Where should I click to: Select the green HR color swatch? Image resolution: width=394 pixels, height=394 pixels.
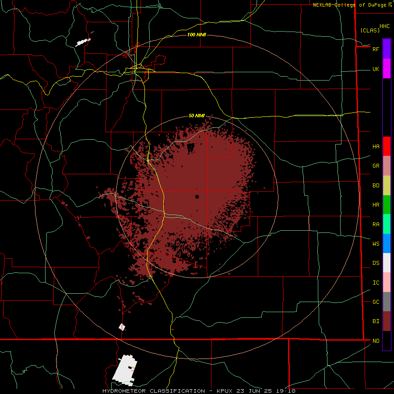[387, 204]
